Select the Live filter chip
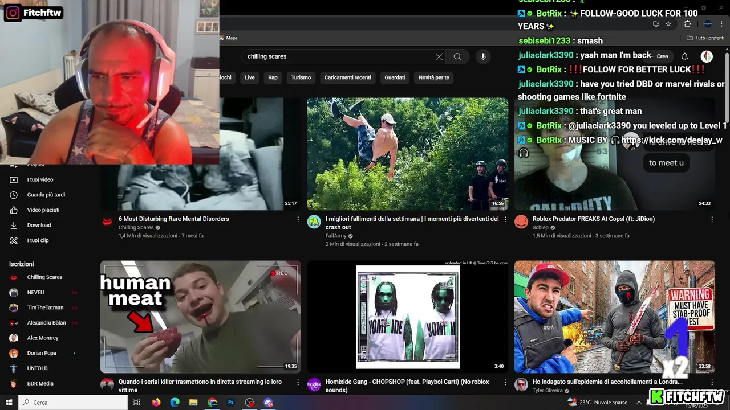 point(250,77)
